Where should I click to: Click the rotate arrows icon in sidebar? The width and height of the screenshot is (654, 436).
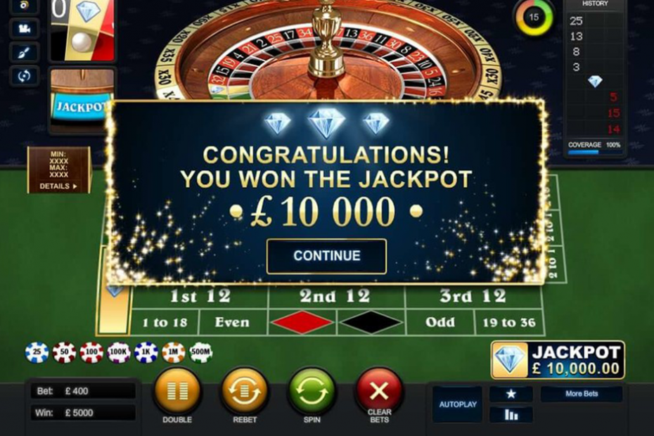click(x=24, y=76)
